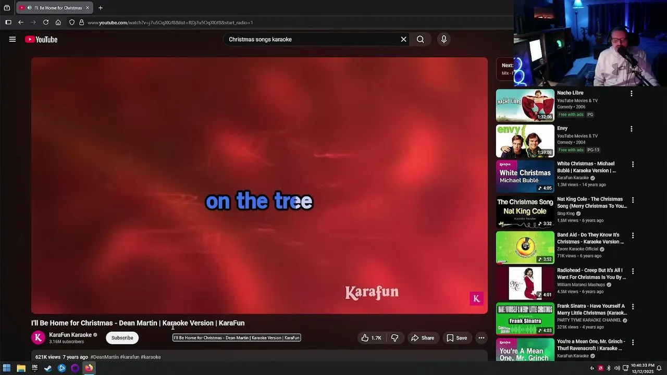Toggle the browser sidebar panel
Image resolution: width=667 pixels, height=375 pixels.
click(8, 22)
